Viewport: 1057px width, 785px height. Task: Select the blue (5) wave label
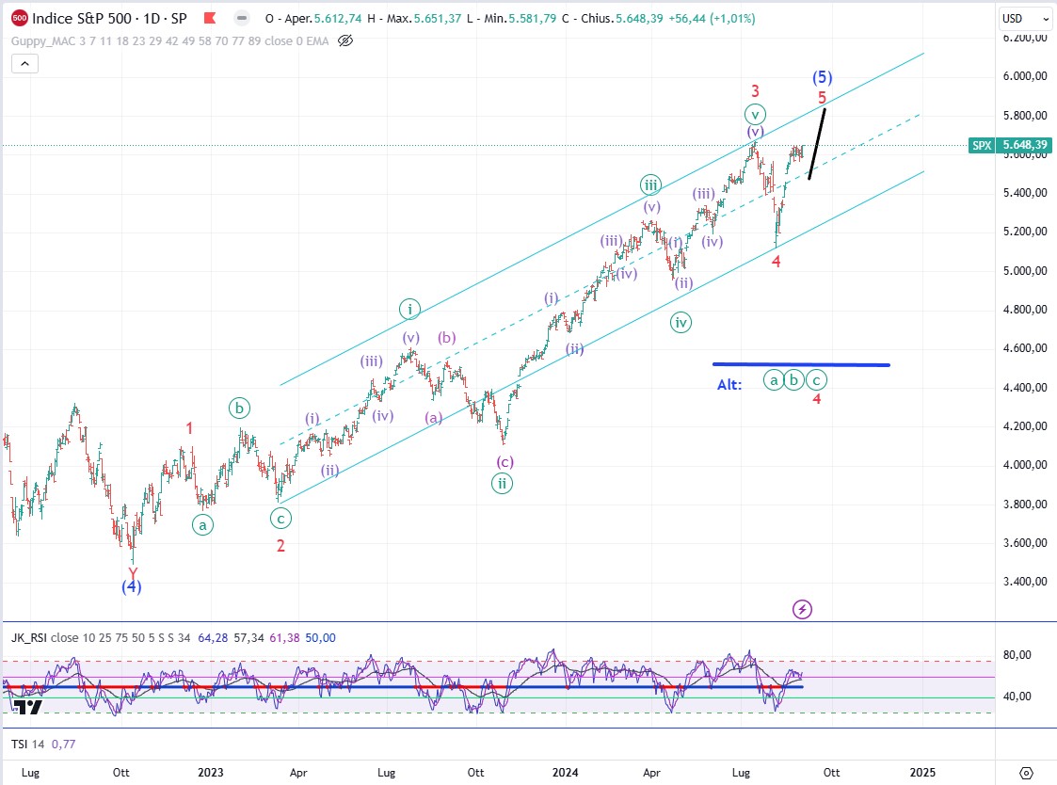823,77
